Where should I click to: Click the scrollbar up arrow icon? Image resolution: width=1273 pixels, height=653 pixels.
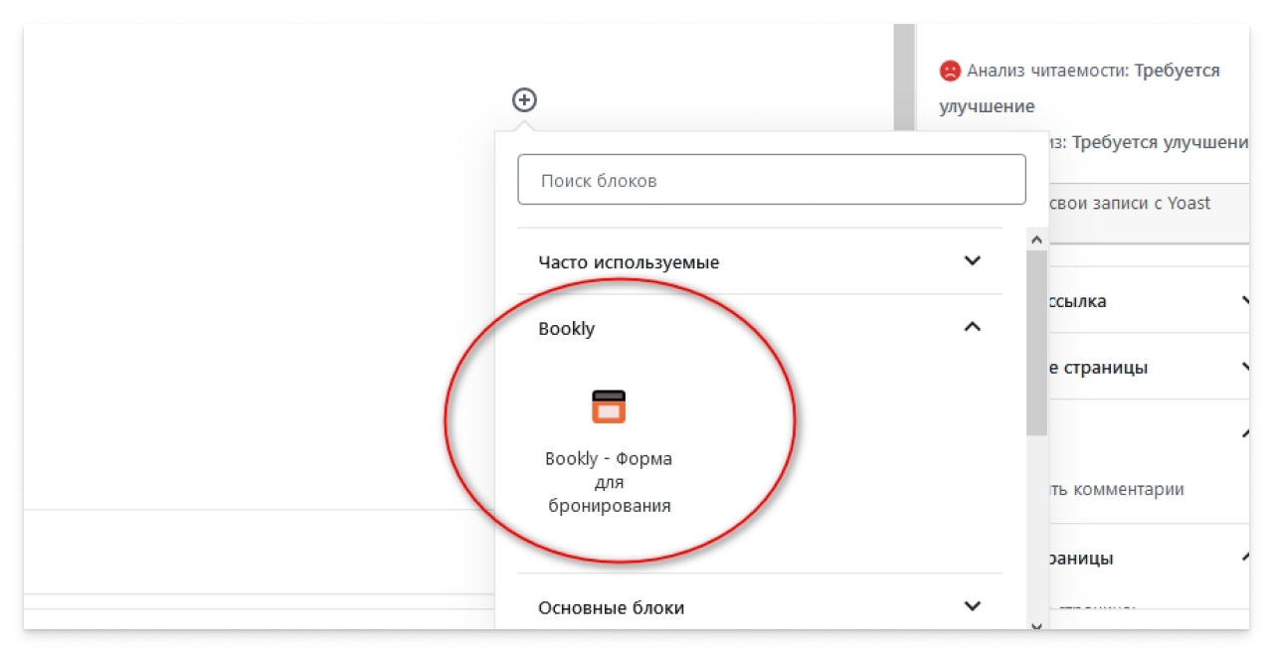(1036, 239)
